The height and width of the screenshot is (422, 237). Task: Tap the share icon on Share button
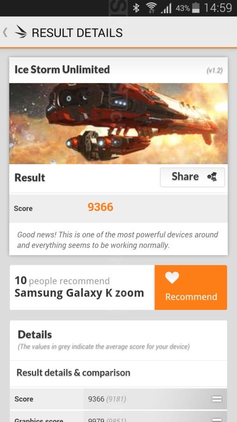click(212, 177)
